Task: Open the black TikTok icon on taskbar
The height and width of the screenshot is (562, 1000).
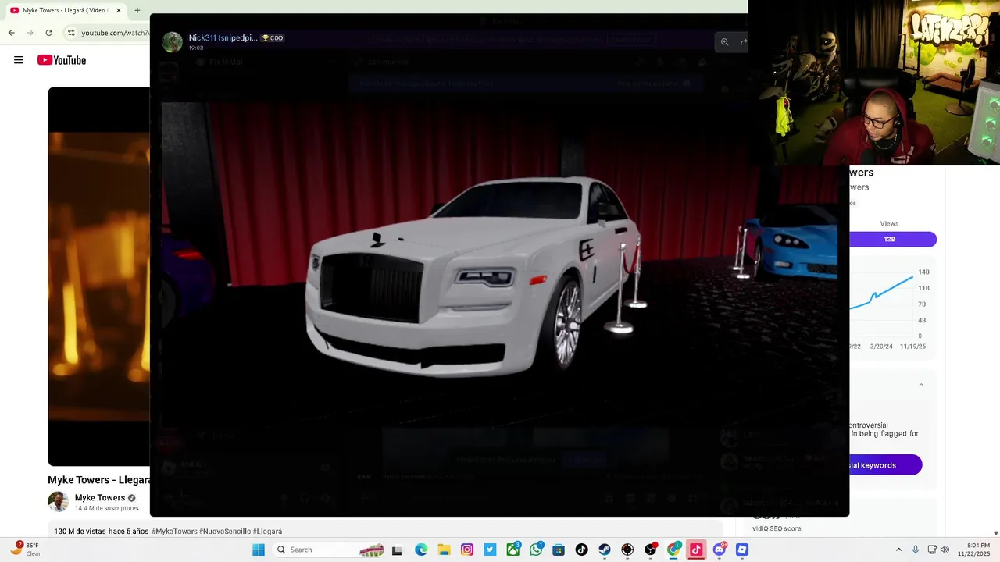Action: pyautogui.click(x=581, y=550)
